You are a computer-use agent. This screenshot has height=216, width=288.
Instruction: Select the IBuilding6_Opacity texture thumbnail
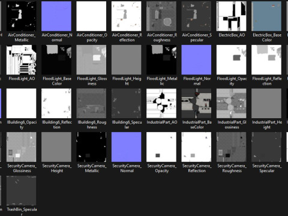[22, 103]
